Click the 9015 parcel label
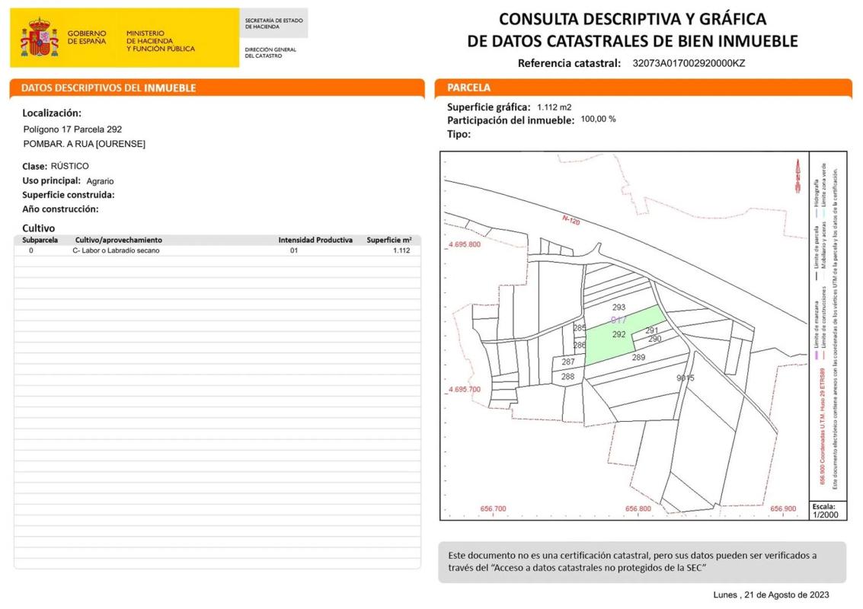 point(685,378)
